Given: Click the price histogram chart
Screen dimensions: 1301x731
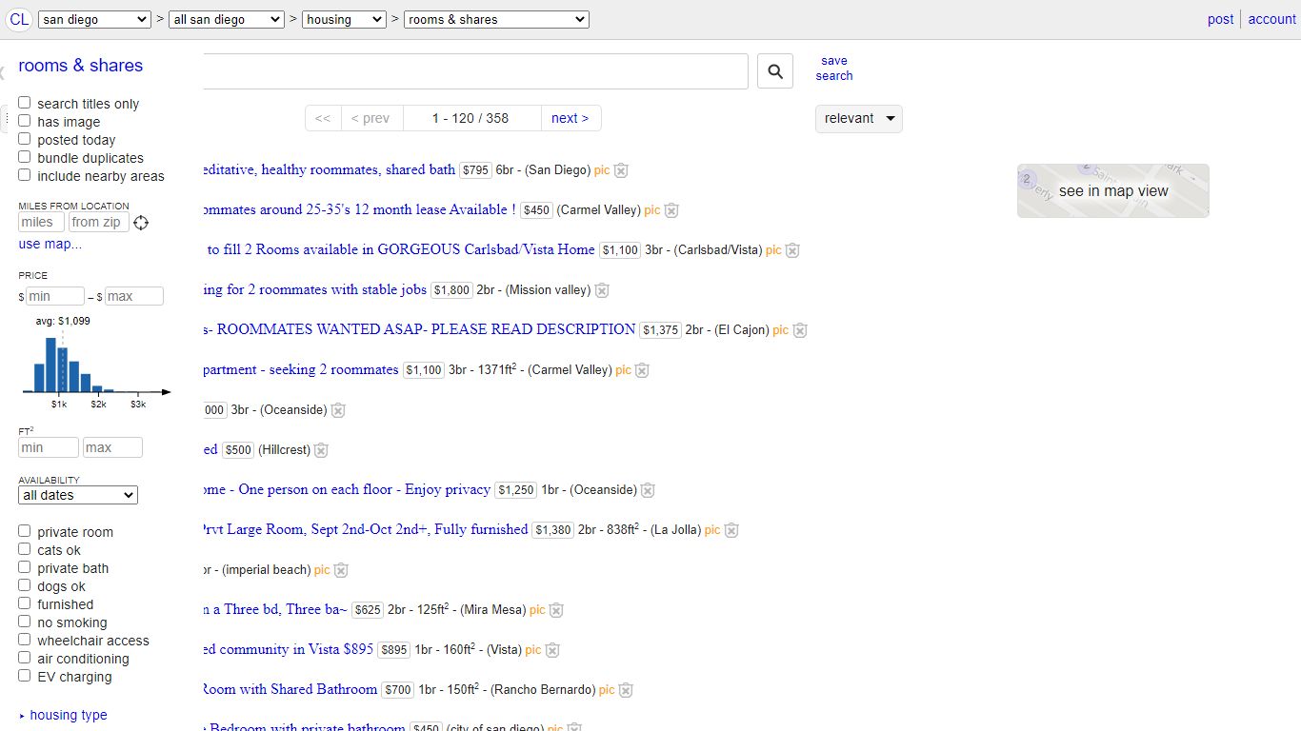Looking at the screenshot, I should click(x=96, y=362).
